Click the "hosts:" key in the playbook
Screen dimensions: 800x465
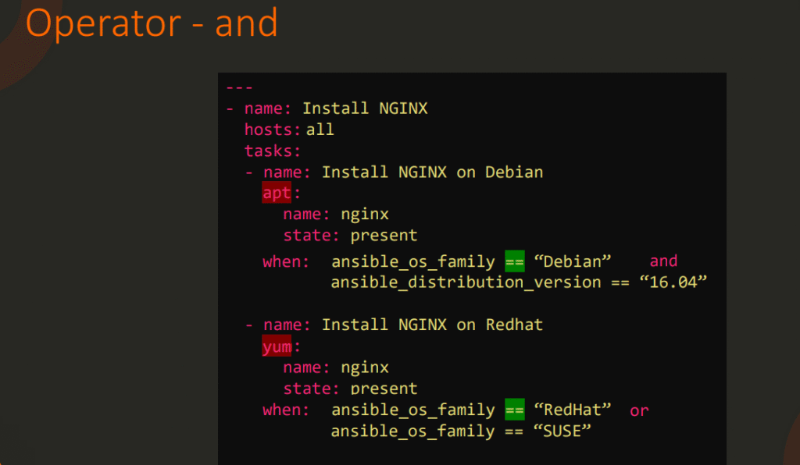click(x=273, y=130)
